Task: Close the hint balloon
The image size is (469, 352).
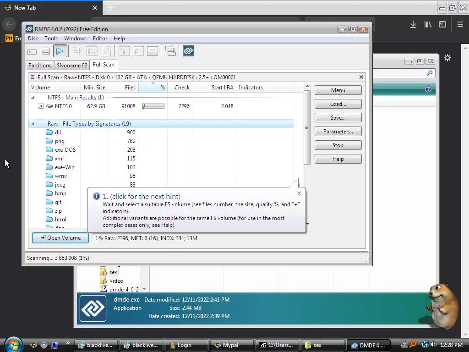Action: click(x=299, y=193)
